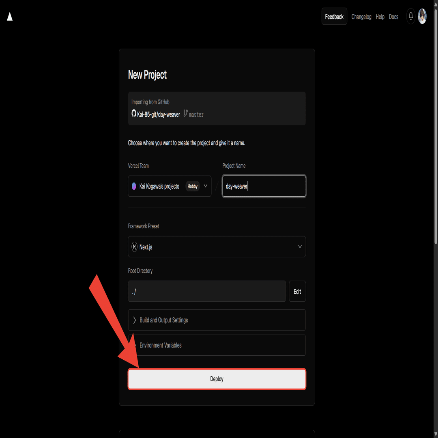Expand Environment Variables section
This screenshot has height=438, width=438.
(217, 345)
